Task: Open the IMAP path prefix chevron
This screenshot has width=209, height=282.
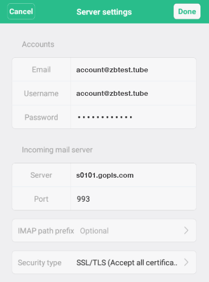Action: point(186,231)
